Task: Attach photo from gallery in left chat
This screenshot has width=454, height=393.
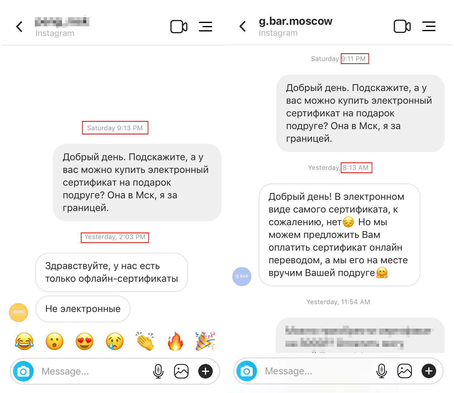Action: coord(181,371)
